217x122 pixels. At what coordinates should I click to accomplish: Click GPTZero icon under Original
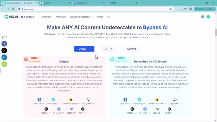tap(59, 109)
